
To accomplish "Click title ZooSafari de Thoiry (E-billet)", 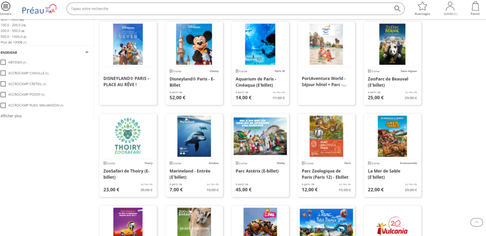I will [126, 174].
